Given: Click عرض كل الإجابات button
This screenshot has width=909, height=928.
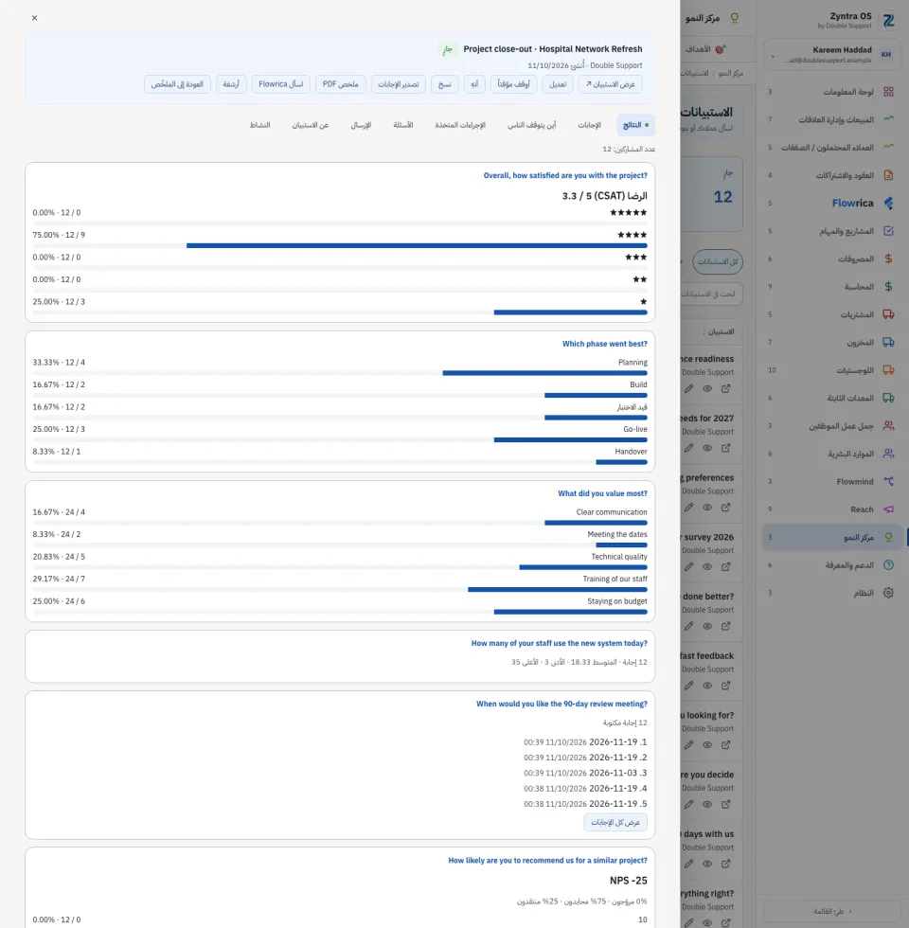Looking at the screenshot, I should click(x=615, y=822).
